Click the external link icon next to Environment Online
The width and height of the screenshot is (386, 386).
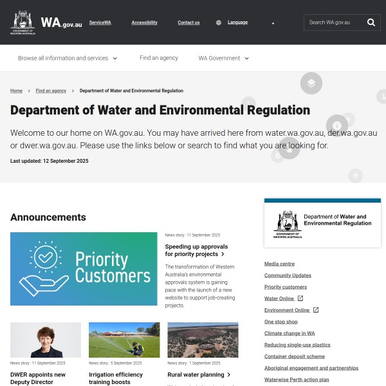pos(316,310)
